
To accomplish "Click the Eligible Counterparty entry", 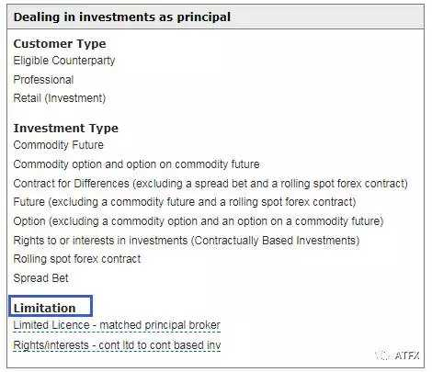I will coord(64,61).
